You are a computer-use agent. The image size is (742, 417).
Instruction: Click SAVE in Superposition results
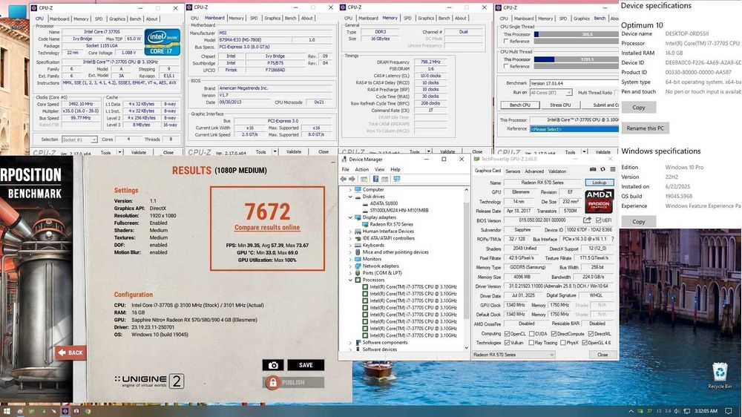point(306,365)
